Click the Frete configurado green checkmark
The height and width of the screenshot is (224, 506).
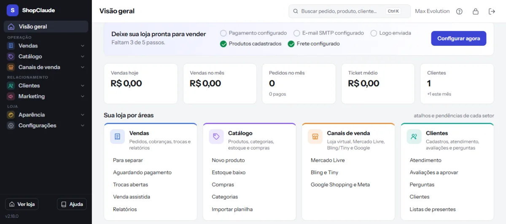[291, 44]
